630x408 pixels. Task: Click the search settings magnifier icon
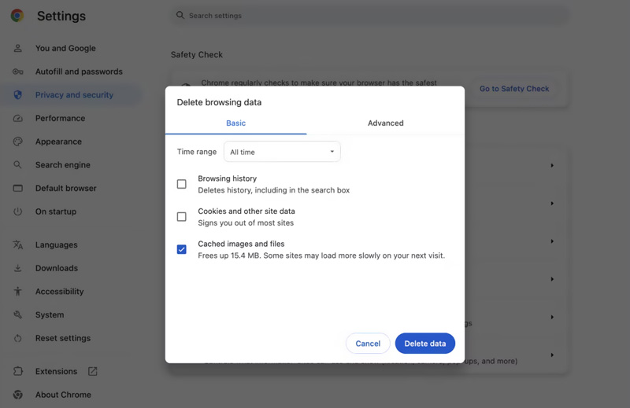(x=180, y=15)
